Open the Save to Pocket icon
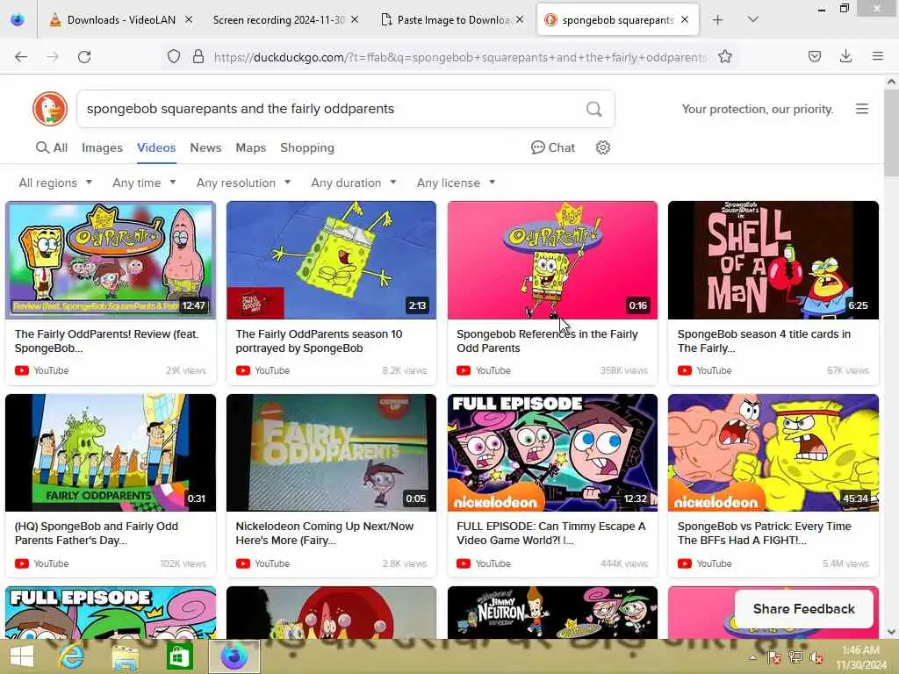 point(814,56)
